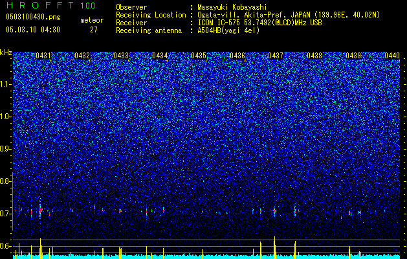Viewport: 407px width, 259px height.
Task: Click the gray vertical range bar beside 0.7
Action: [12, 201]
